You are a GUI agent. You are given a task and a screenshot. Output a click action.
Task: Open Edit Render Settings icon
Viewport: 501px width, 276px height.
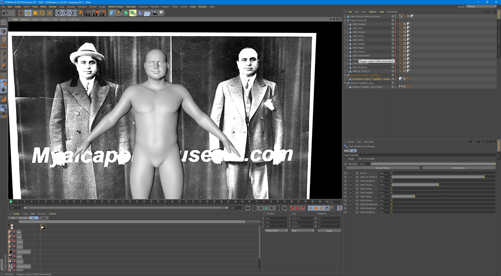[x=103, y=13]
